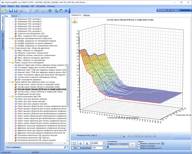Select the Все tab in the tree

(x=7, y=16)
